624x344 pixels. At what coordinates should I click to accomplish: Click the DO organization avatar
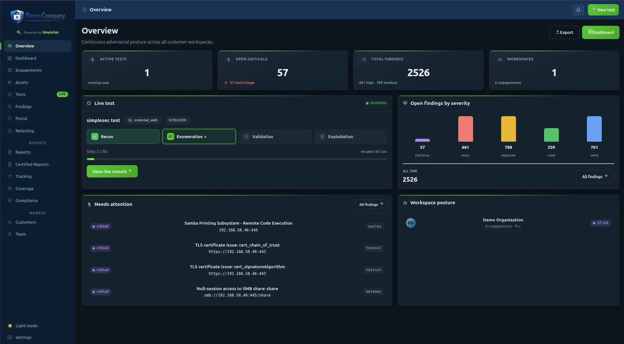411,223
